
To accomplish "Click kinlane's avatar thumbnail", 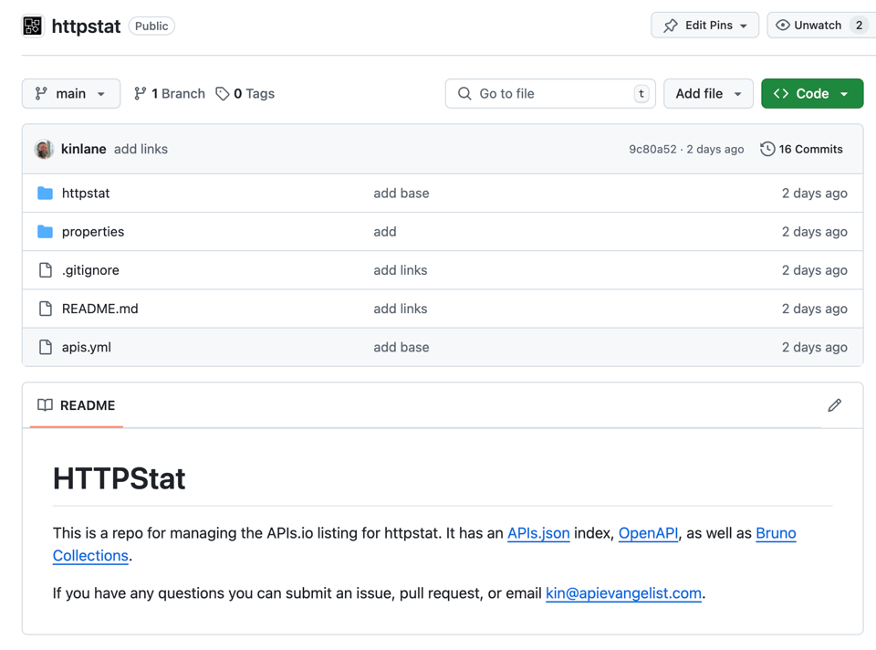I will point(44,149).
